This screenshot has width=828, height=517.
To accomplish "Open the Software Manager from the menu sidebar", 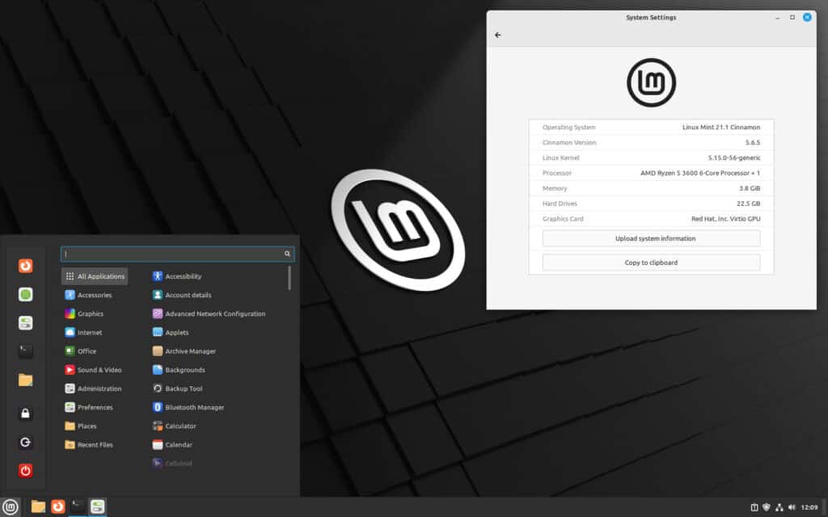I will [24, 294].
